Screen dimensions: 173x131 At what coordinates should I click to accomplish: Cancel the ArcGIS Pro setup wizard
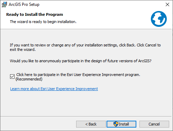[x=154, y=124]
